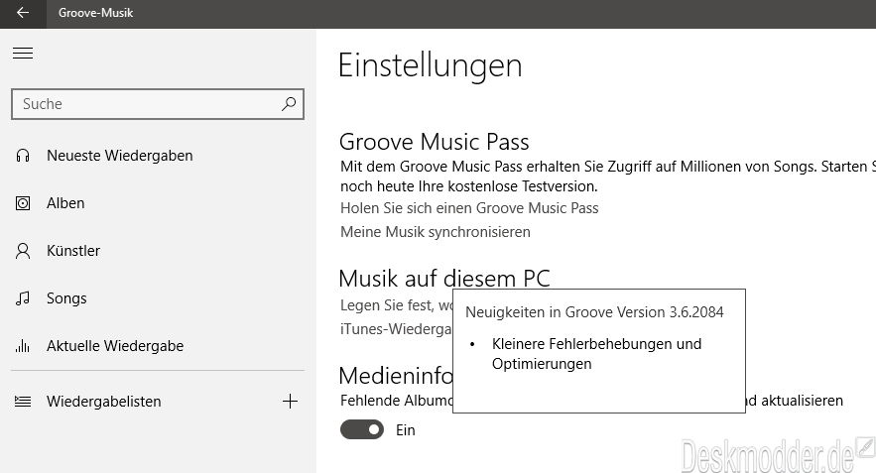Click link Holen Sie sich einen Groove Music Pass

click(x=469, y=208)
